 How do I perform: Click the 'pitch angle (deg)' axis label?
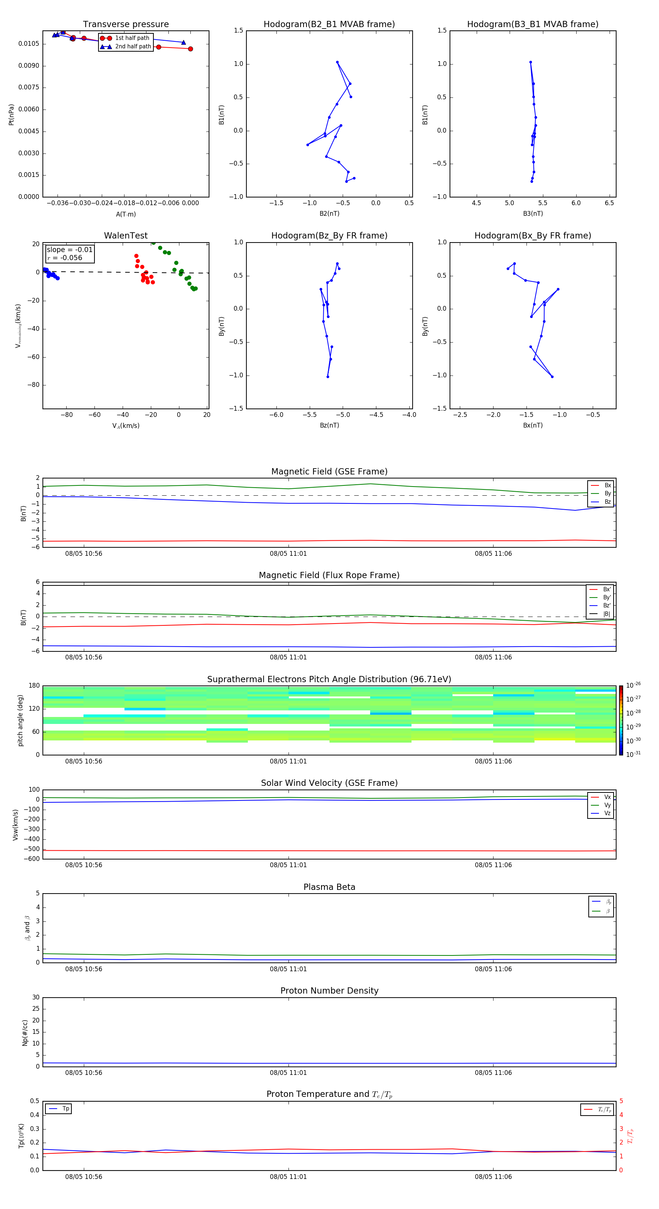[20, 720]
